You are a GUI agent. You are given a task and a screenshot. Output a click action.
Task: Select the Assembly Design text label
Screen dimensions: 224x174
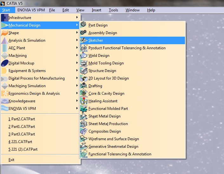(103, 33)
